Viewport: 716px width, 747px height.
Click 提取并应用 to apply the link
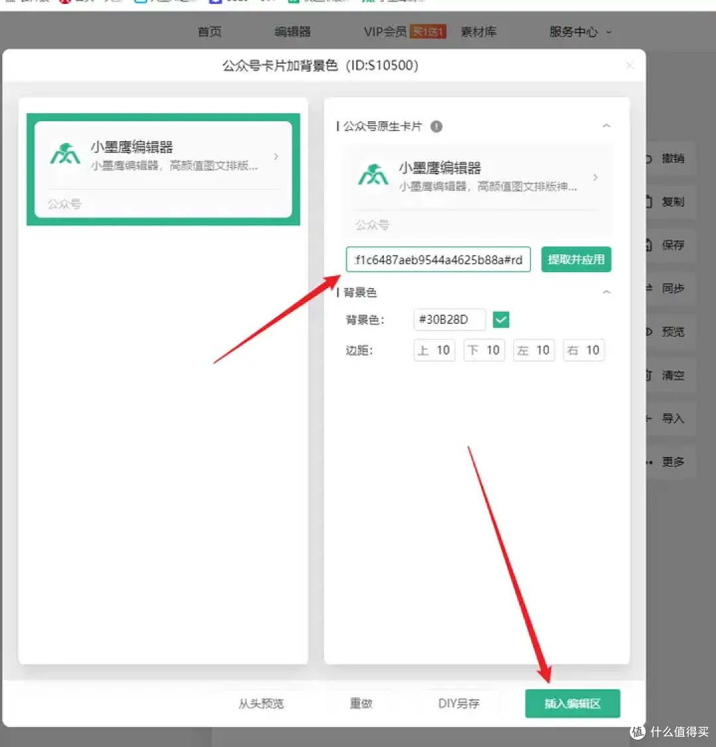coord(575,260)
